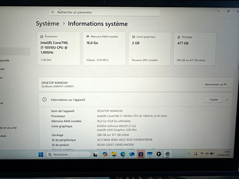Click the ZenBook UX481FLY model text

click(58, 86)
